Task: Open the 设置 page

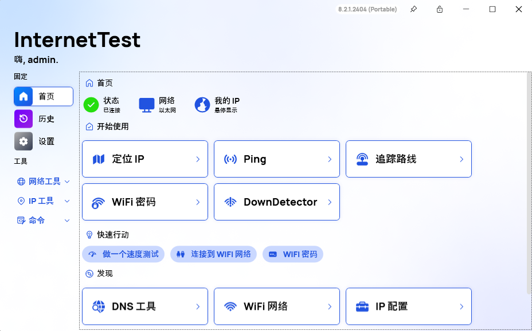Action: [x=43, y=141]
